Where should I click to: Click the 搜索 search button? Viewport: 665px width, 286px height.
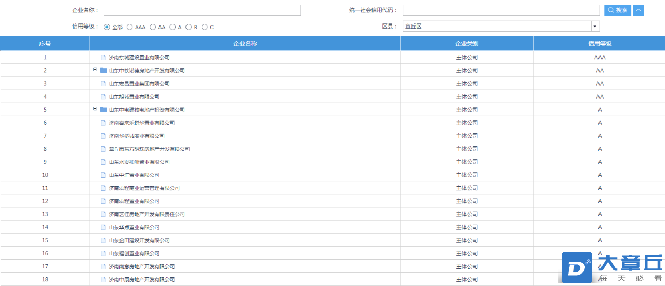click(618, 10)
